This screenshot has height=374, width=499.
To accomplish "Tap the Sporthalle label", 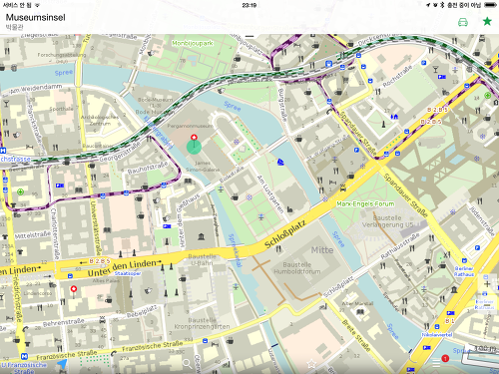I will 61,109.
